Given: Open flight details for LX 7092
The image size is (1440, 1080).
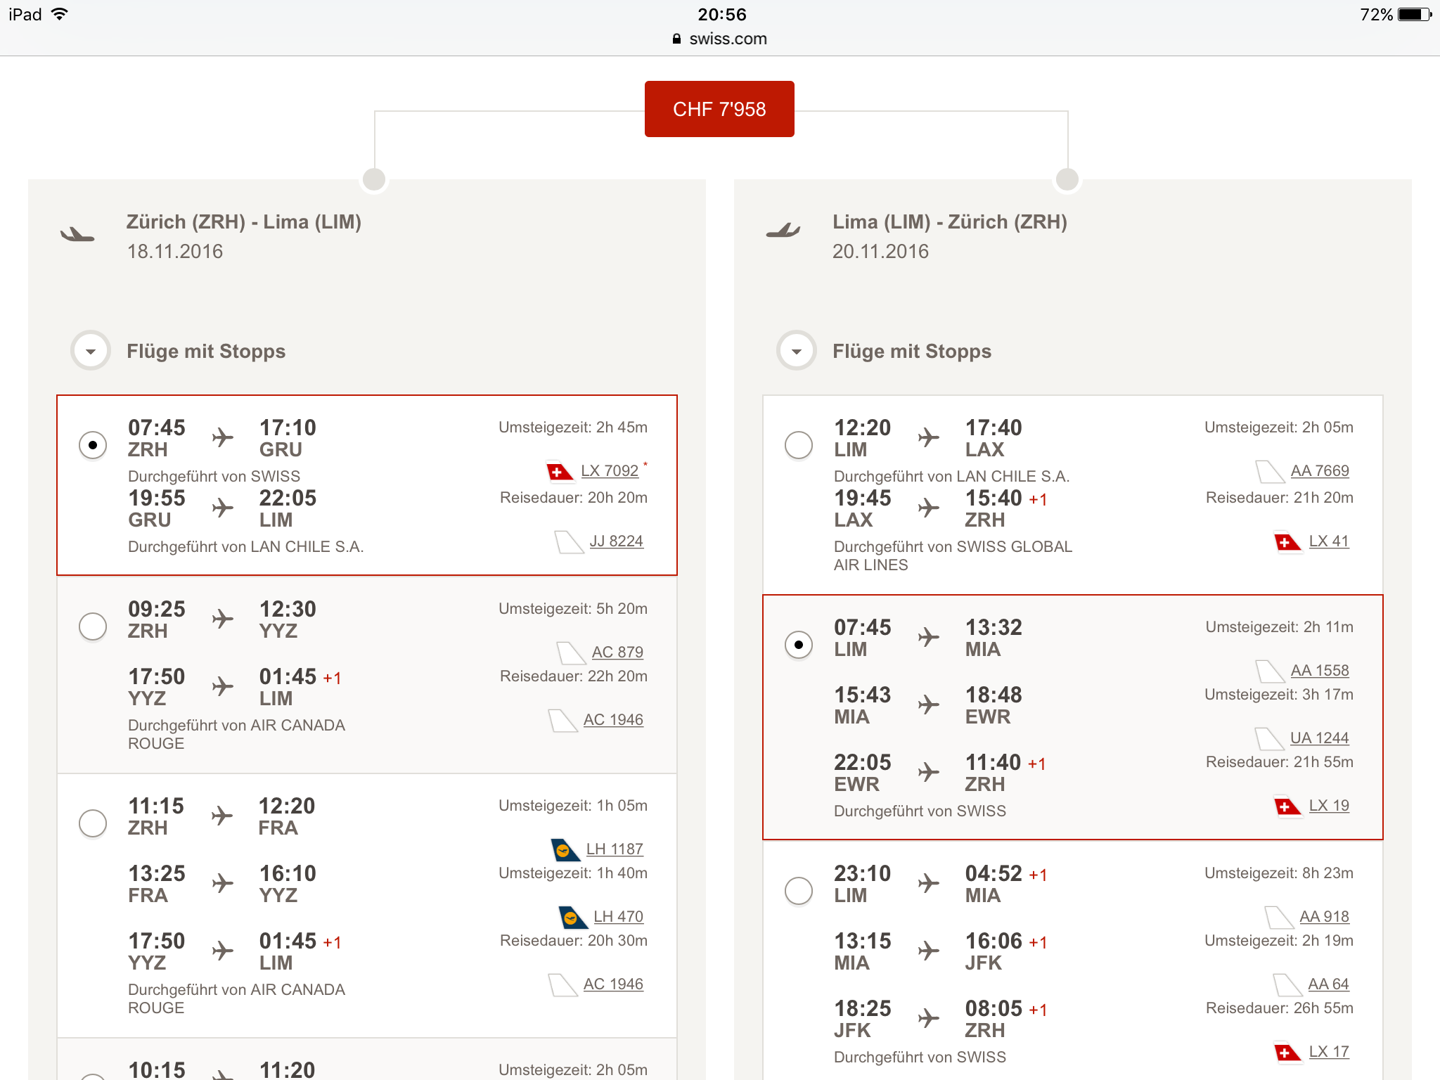Looking at the screenshot, I should pyautogui.click(x=610, y=470).
